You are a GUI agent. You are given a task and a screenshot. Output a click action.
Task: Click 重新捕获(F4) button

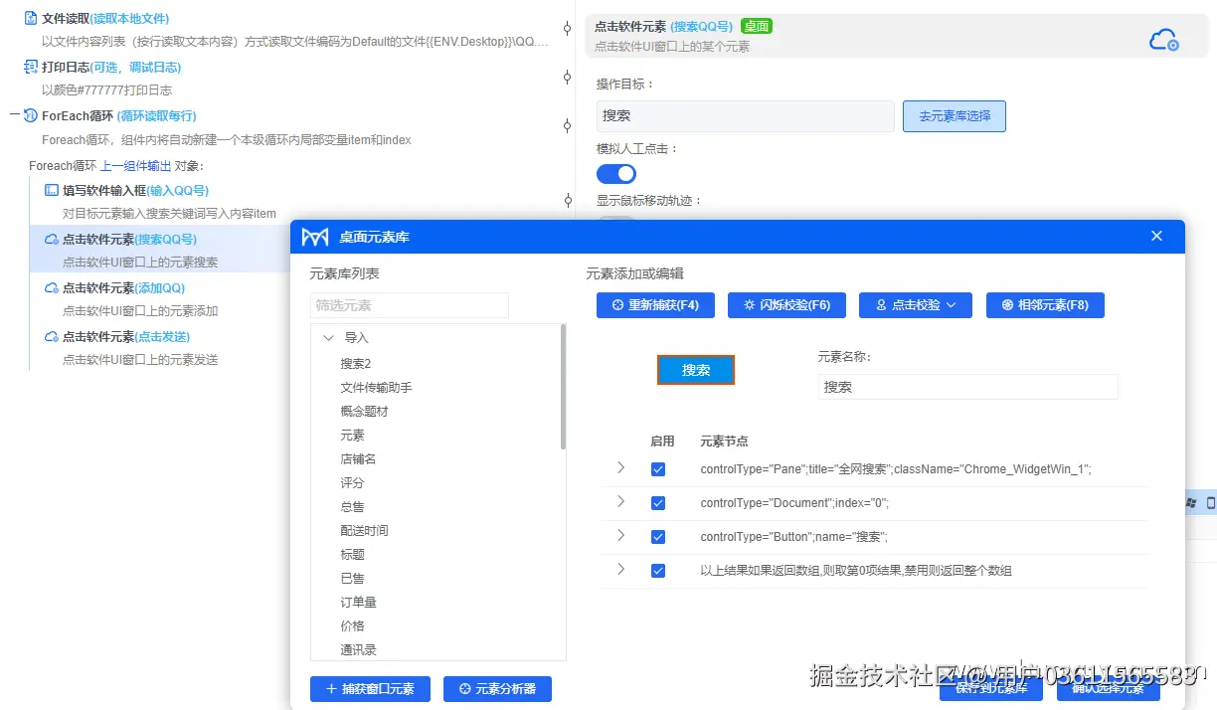[x=655, y=305]
